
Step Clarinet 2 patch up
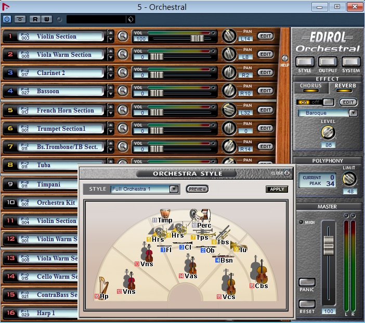(111, 69)
